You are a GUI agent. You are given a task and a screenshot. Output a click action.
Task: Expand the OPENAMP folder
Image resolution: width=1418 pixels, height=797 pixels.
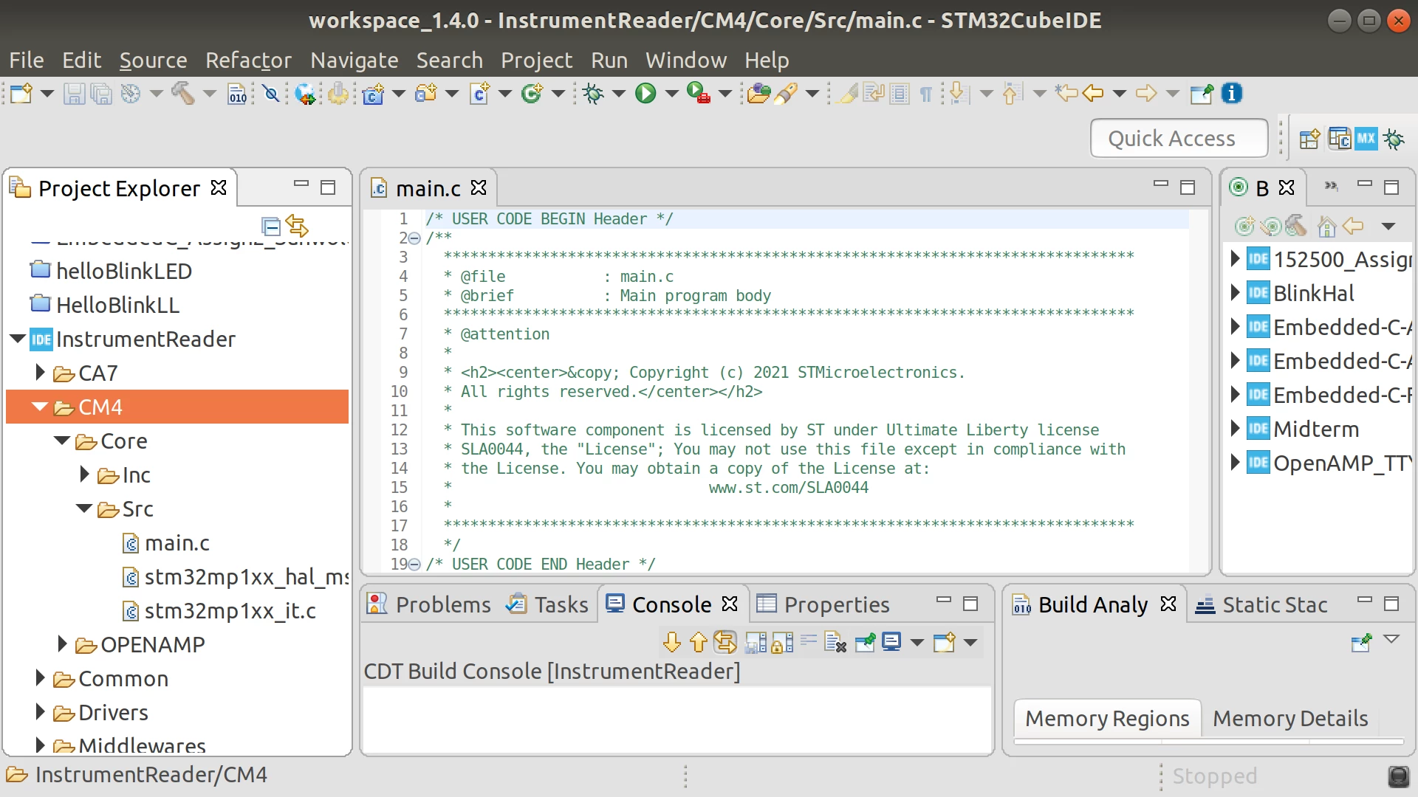pyautogui.click(x=63, y=644)
